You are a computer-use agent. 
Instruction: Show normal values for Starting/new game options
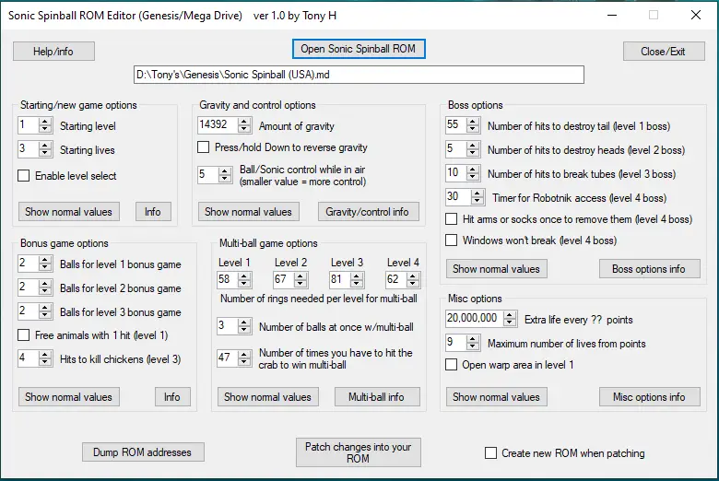click(69, 212)
